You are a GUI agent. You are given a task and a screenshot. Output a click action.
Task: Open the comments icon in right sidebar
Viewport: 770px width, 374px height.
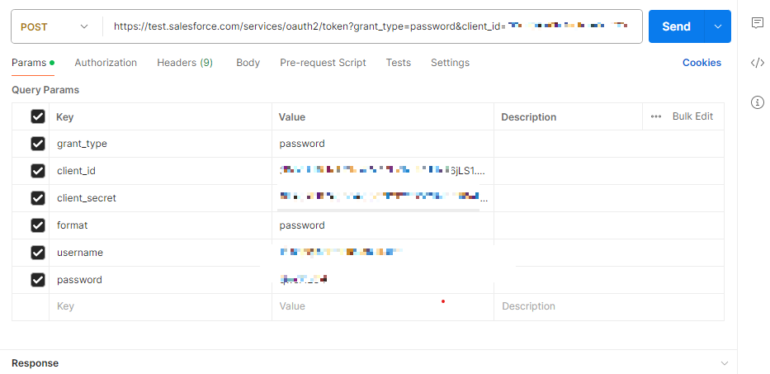pos(758,22)
